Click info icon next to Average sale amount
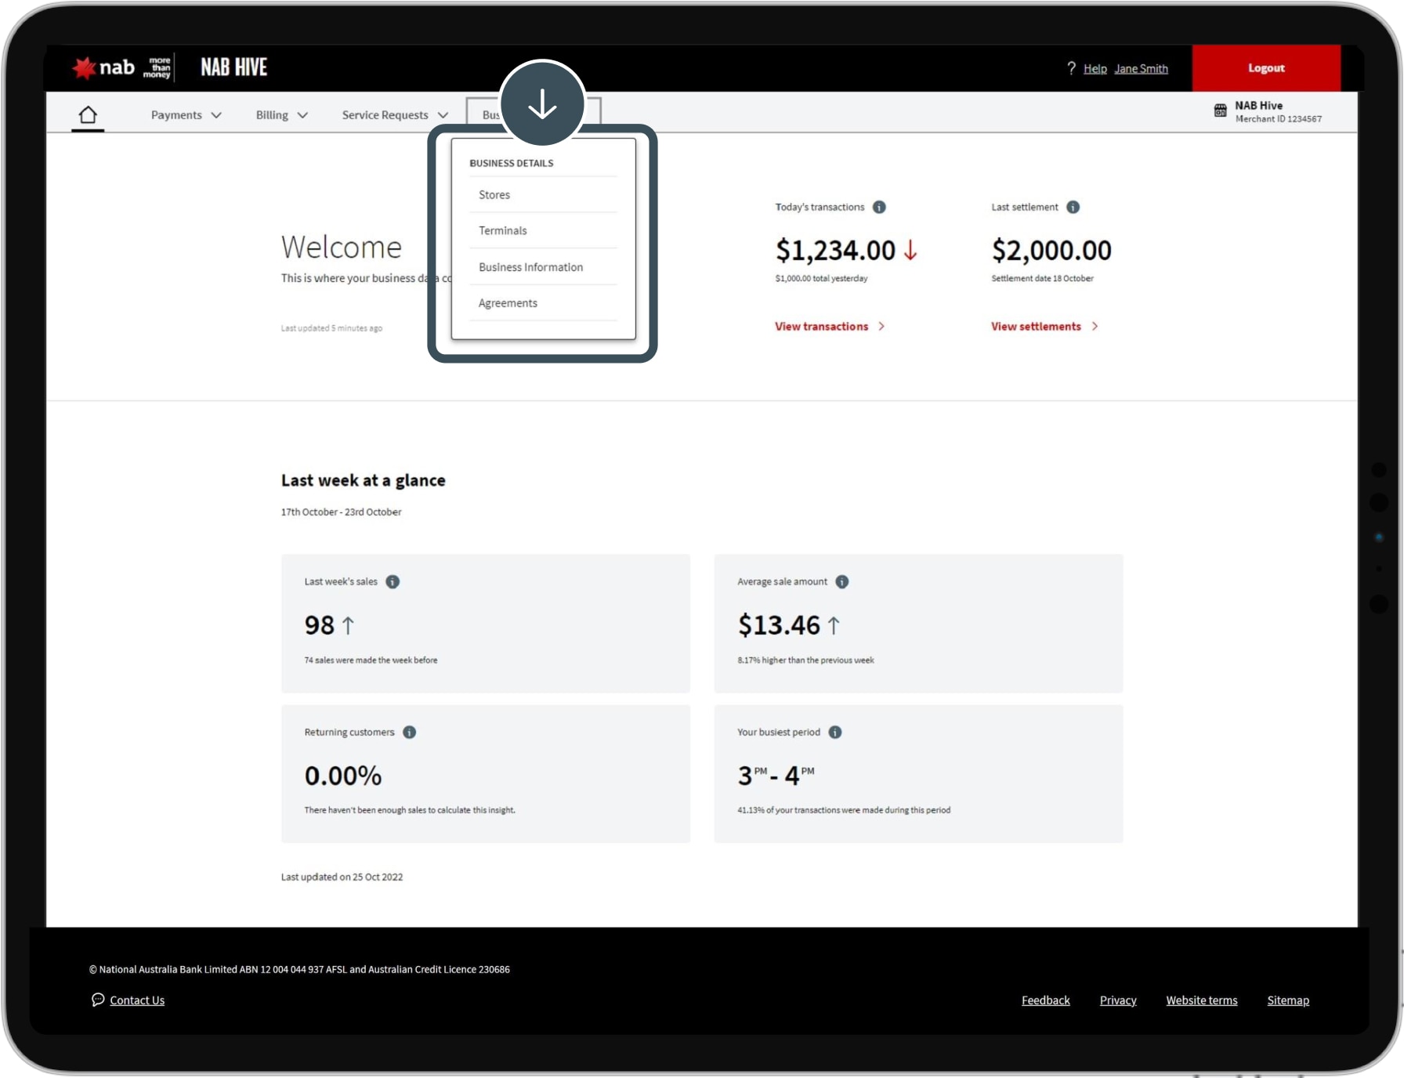 (841, 582)
